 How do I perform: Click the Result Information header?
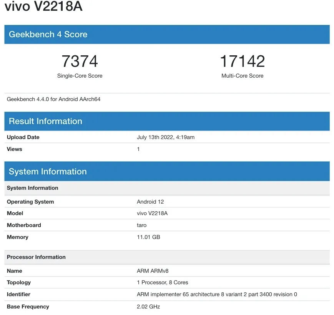45,121
